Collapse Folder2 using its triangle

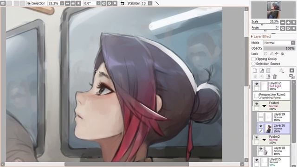pyautogui.click(x=264, y=140)
